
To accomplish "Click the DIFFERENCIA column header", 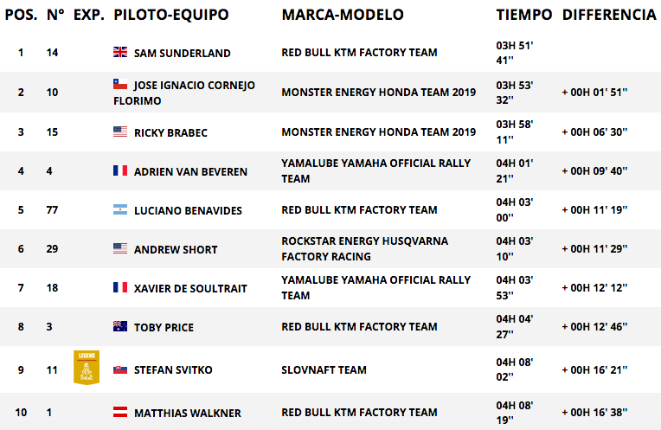I will click(609, 15).
